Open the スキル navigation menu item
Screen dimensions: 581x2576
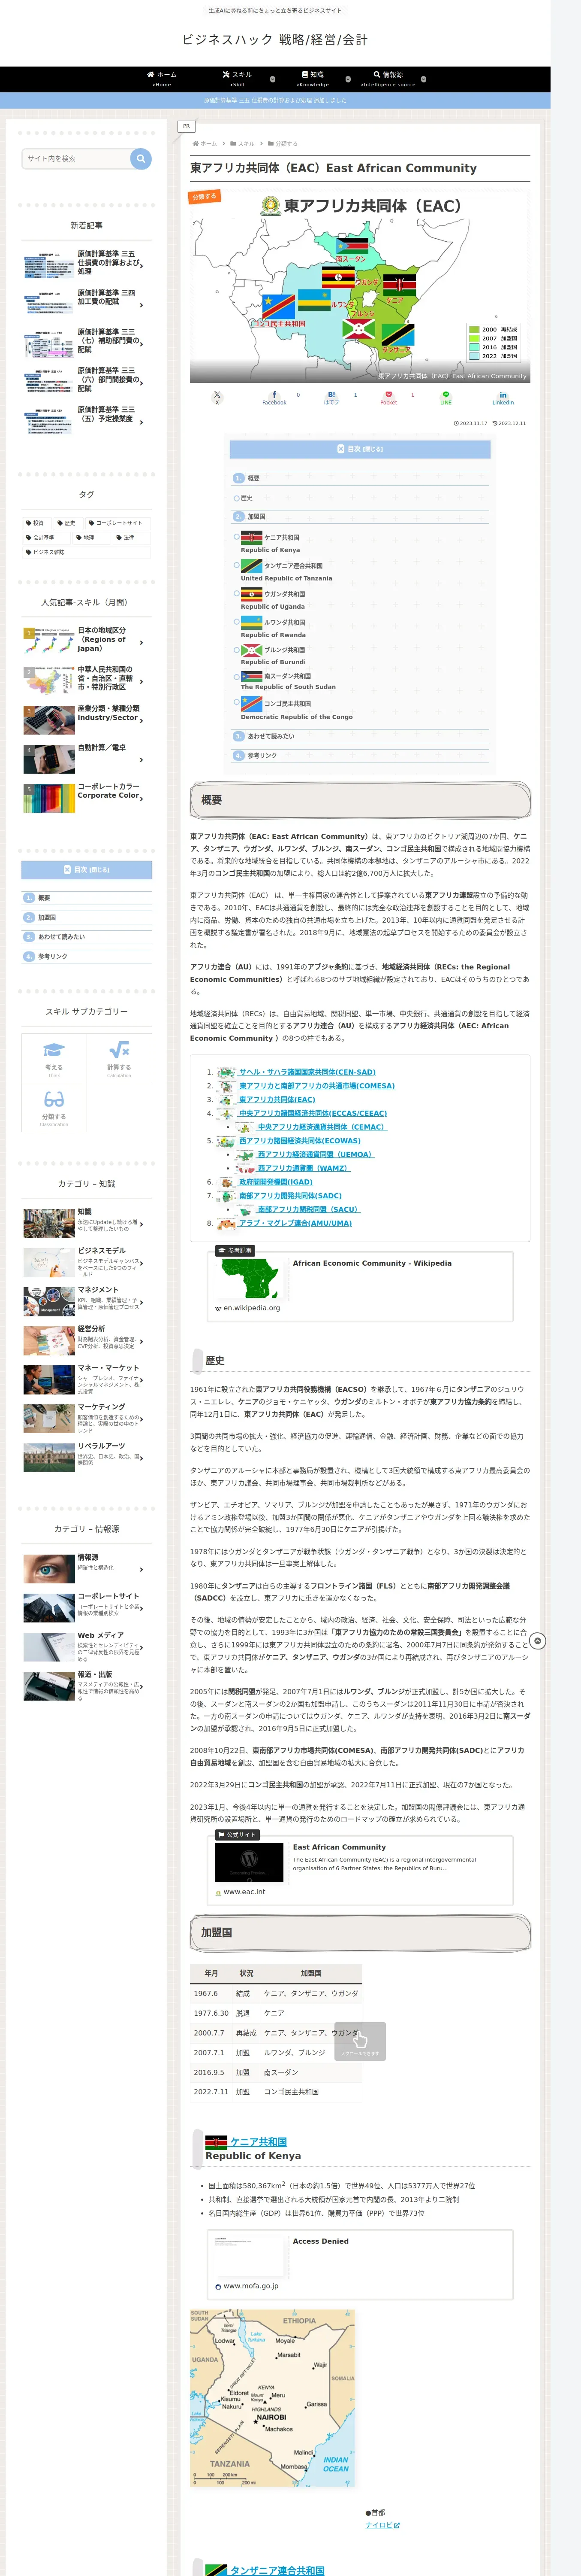click(238, 79)
